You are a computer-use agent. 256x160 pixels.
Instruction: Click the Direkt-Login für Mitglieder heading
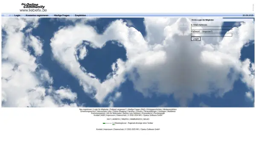pos(203,20)
